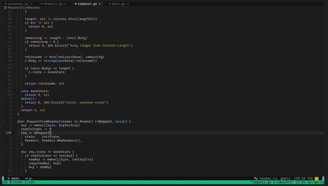Screen dimensions: 328x186
Task: Open the main.go tab
Action: (118, 4)
